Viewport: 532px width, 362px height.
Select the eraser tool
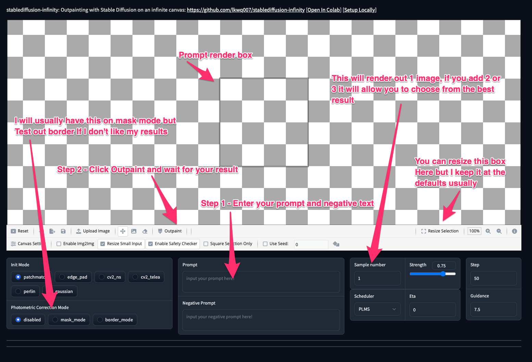click(x=145, y=231)
